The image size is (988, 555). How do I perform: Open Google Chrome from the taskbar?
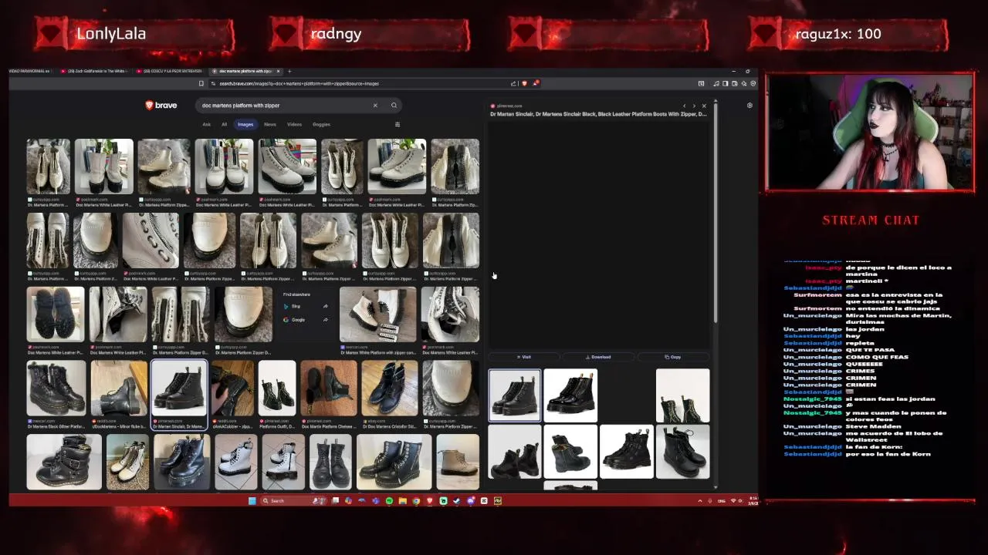pos(416,501)
